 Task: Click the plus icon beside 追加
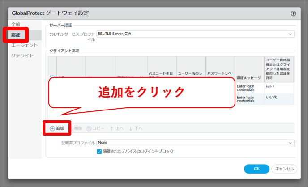coord(52,128)
